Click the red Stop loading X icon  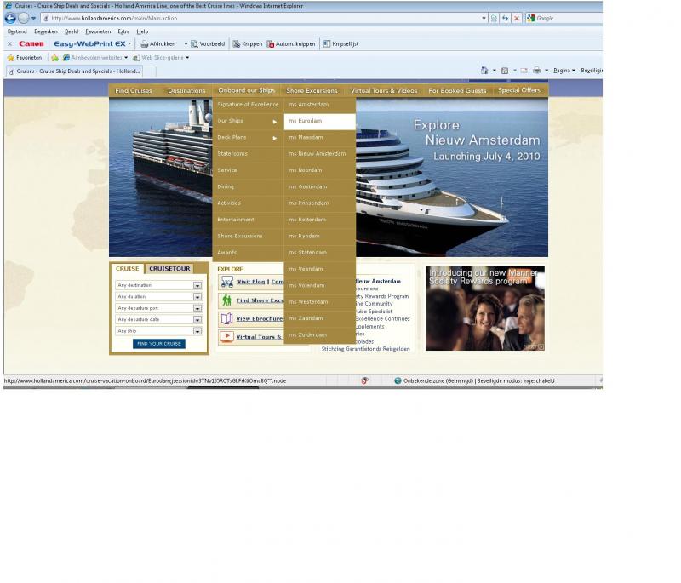pyautogui.click(x=517, y=18)
